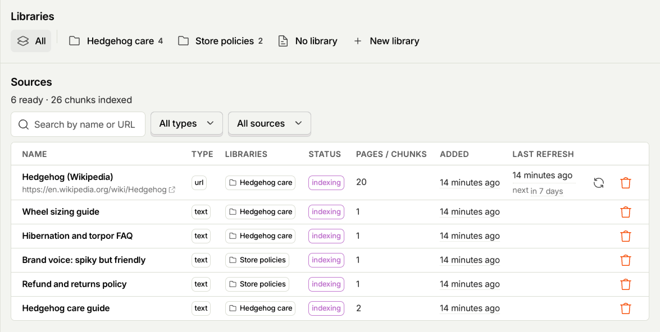660x332 pixels.
Task: Open external link icon beside Wikipedia URL
Action: tap(172, 190)
